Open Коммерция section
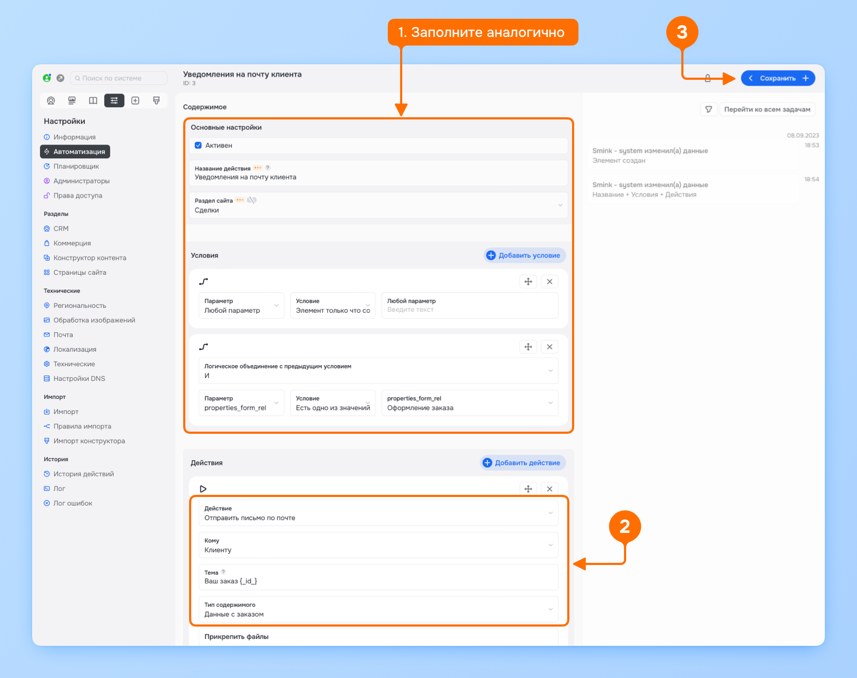Screen dimensions: 857x678 (x=67, y=243)
